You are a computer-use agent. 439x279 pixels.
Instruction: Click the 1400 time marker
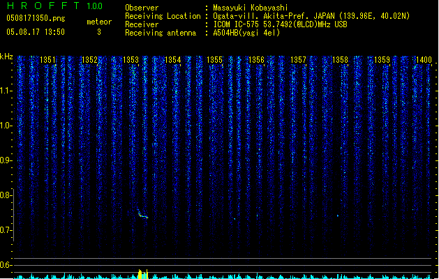coord(424,60)
